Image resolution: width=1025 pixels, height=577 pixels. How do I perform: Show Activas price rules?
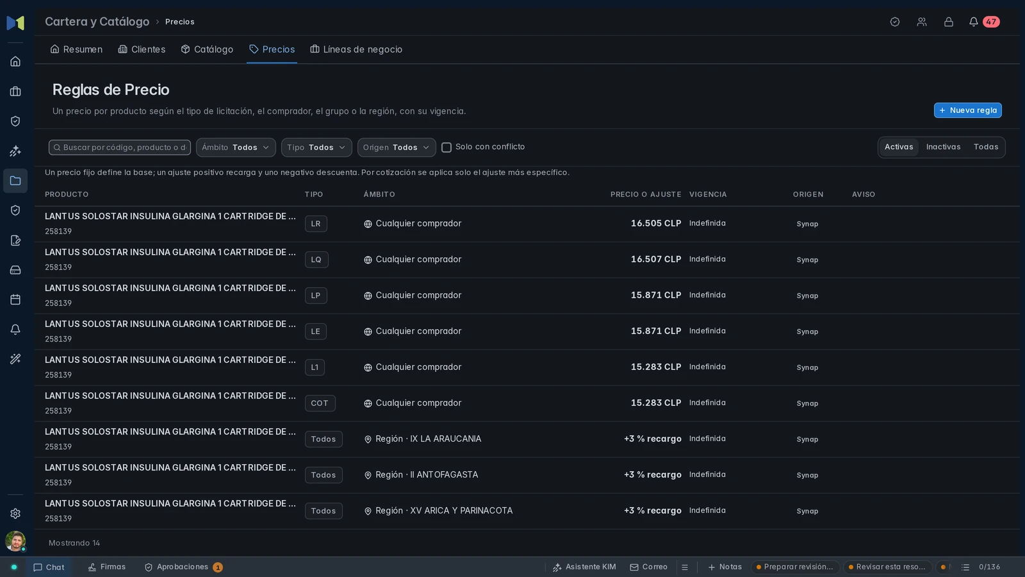pos(899,147)
